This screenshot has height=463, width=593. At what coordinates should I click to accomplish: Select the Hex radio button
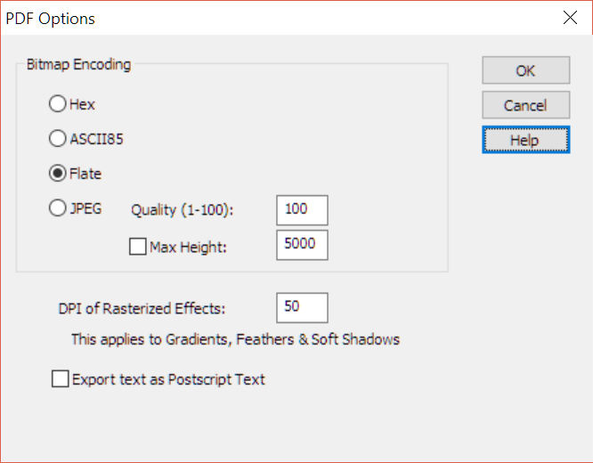(57, 104)
